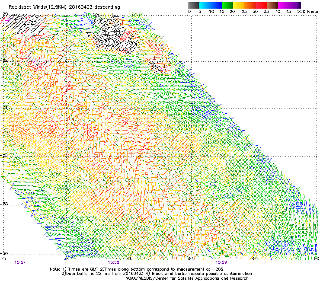
Task: Click the "-20" latitude label
Action: [4, 14]
